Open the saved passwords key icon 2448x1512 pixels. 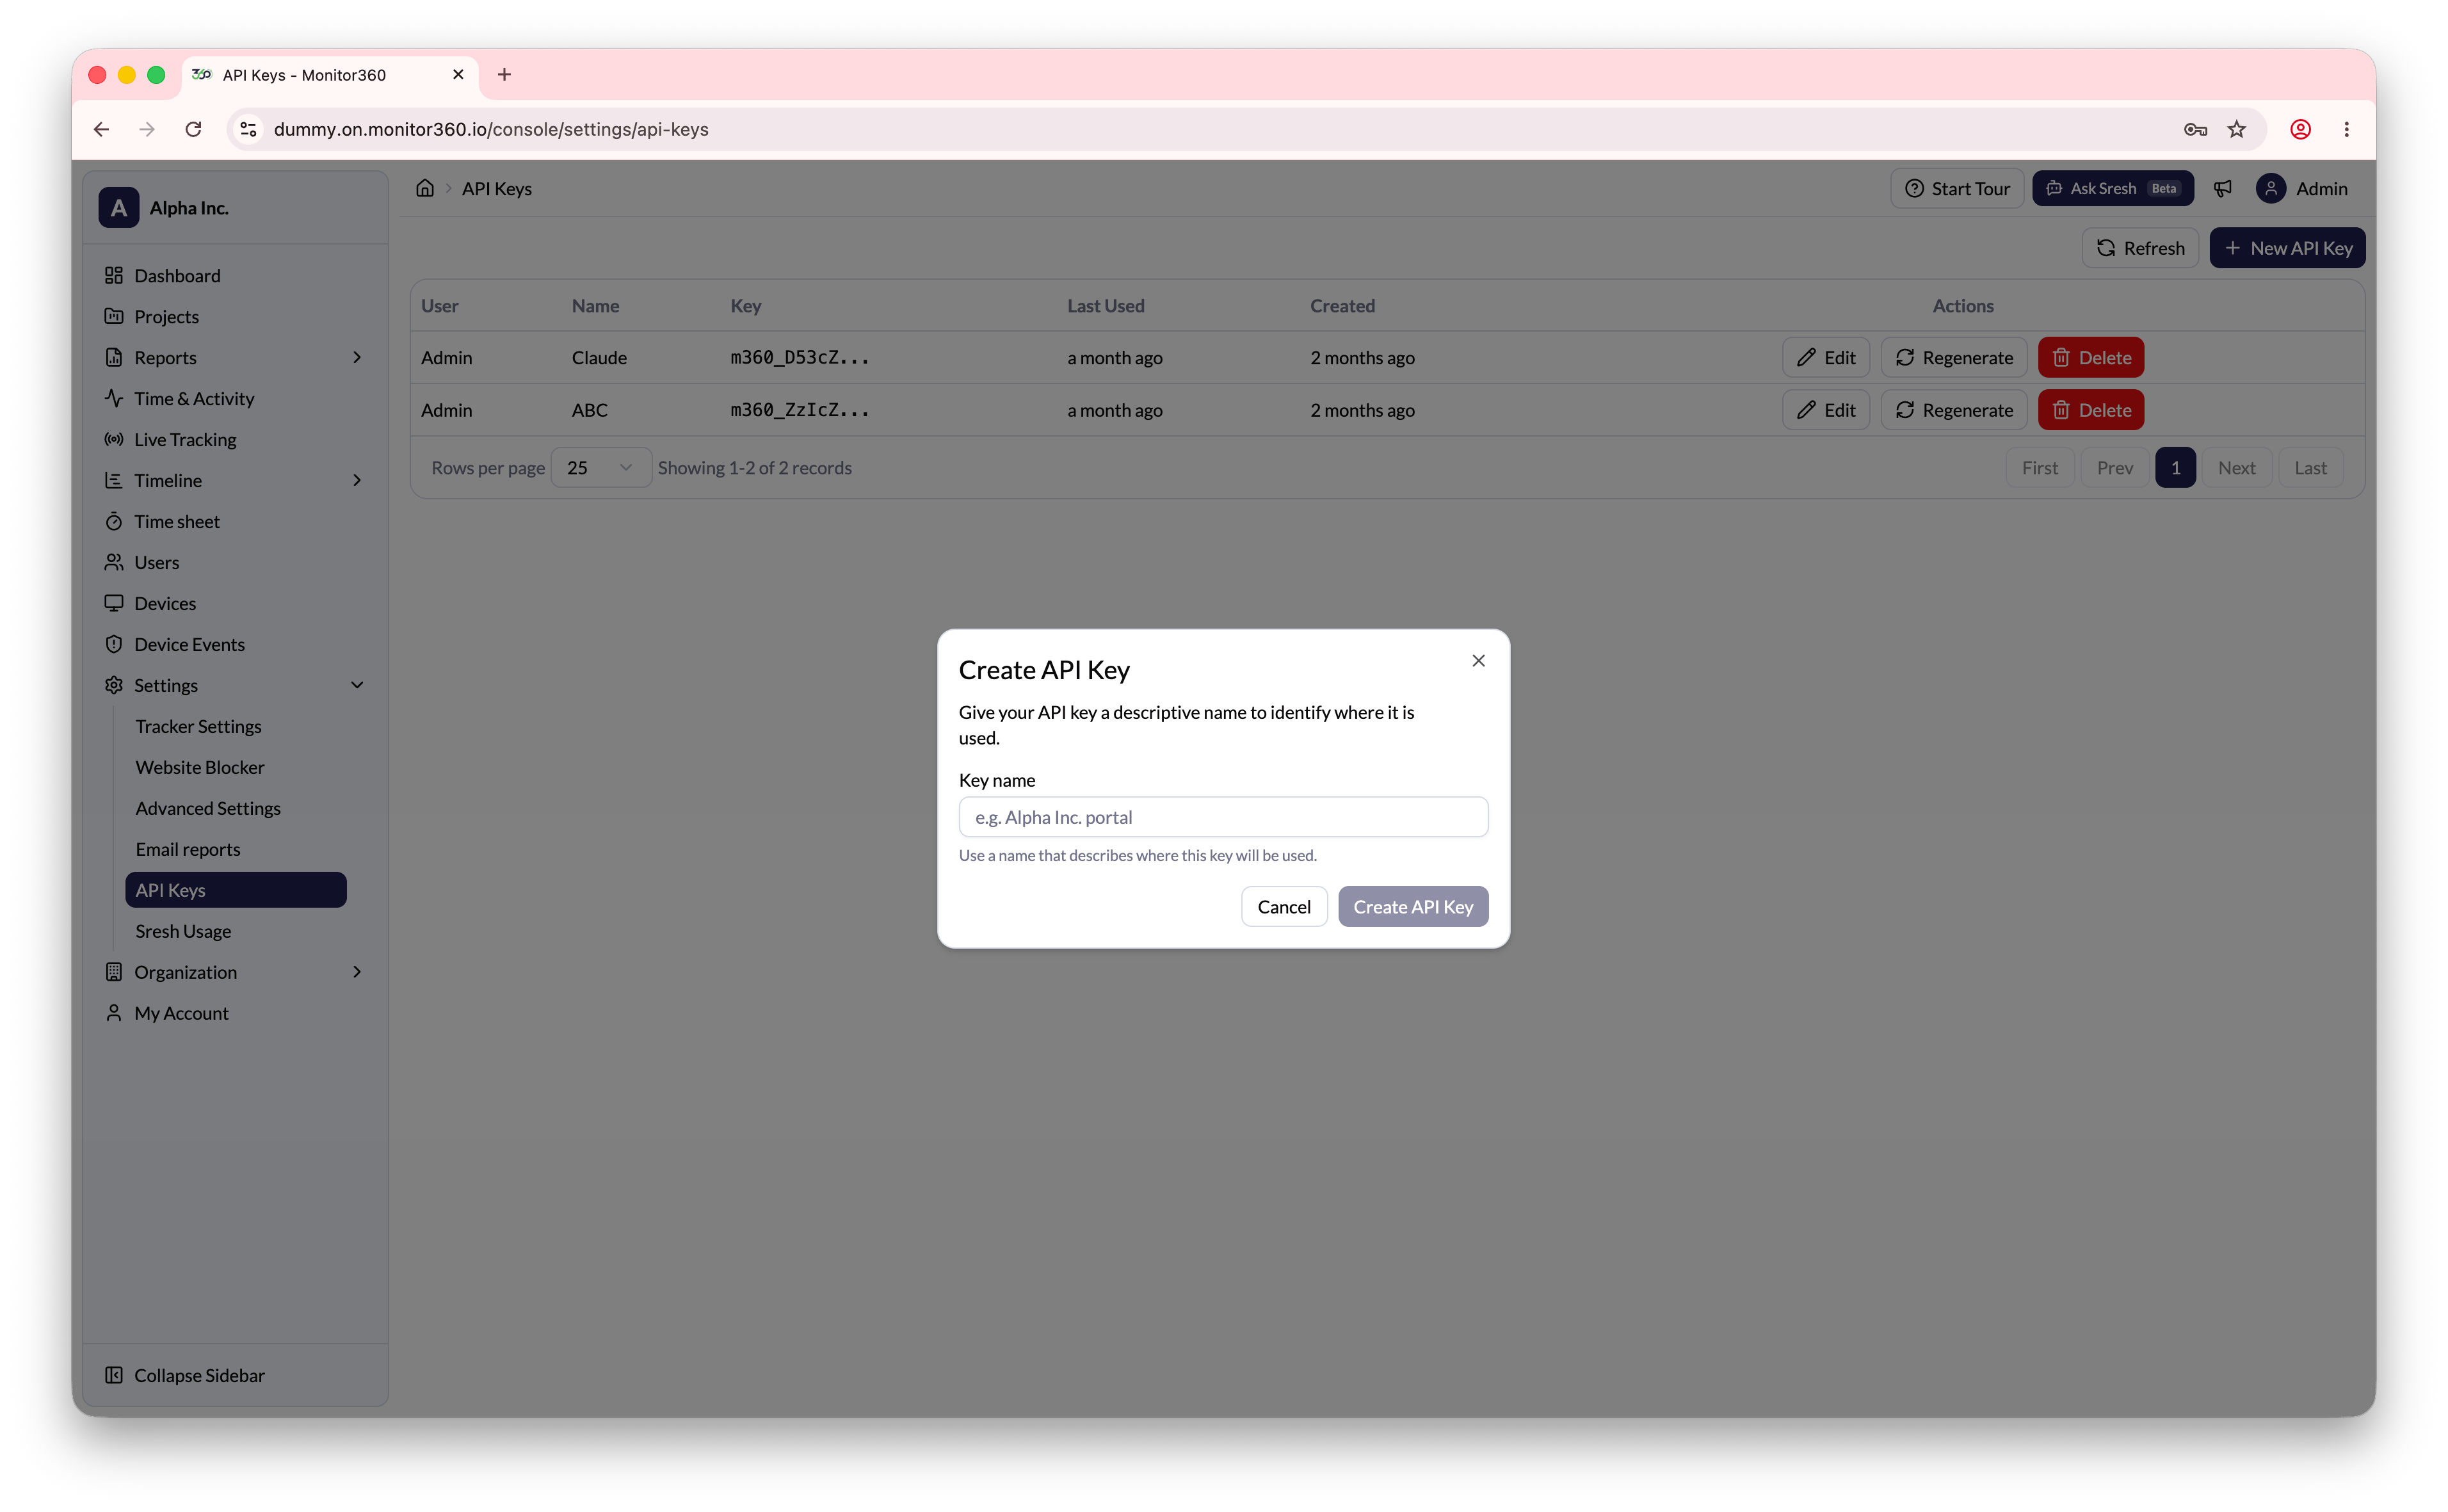click(2195, 129)
